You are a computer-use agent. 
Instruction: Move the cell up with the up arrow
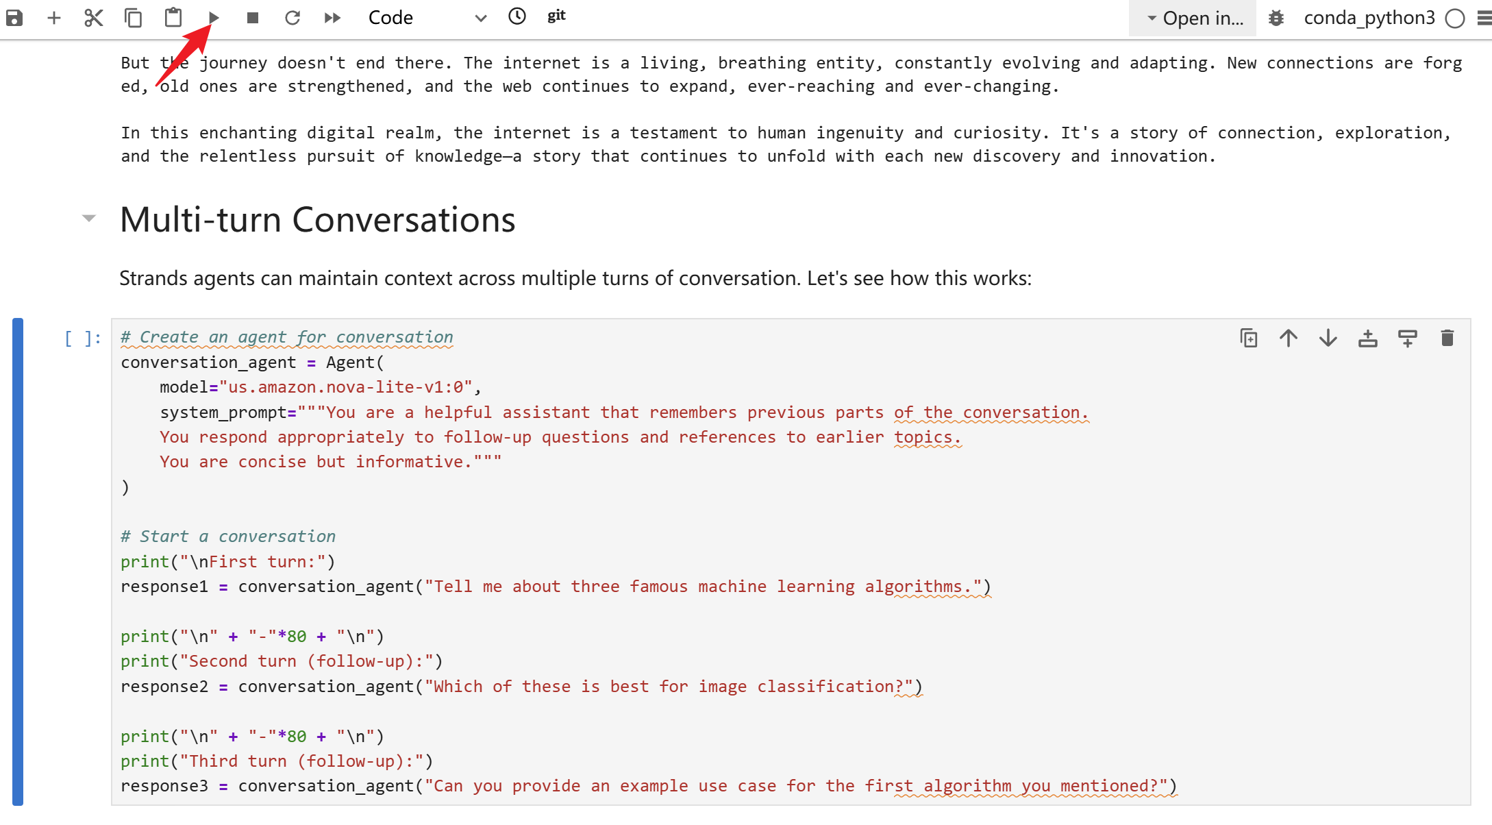pos(1289,338)
